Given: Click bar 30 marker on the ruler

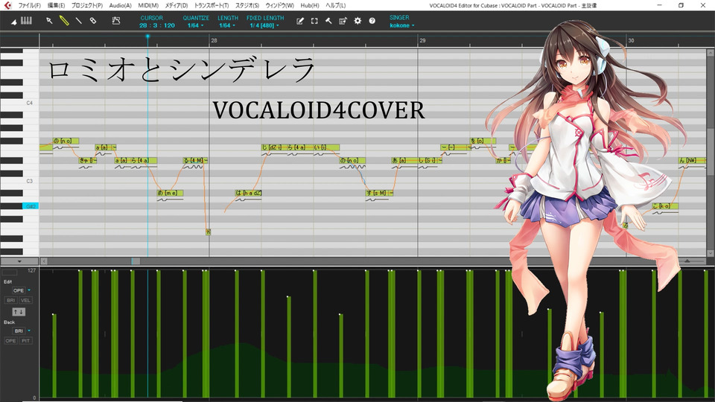Looking at the screenshot, I should coord(631,40).
